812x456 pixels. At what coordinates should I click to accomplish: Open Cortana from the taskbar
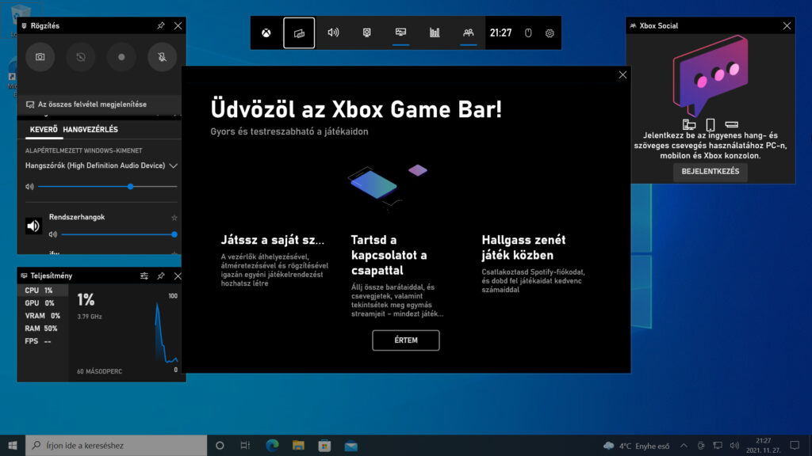tap(220, 445)
